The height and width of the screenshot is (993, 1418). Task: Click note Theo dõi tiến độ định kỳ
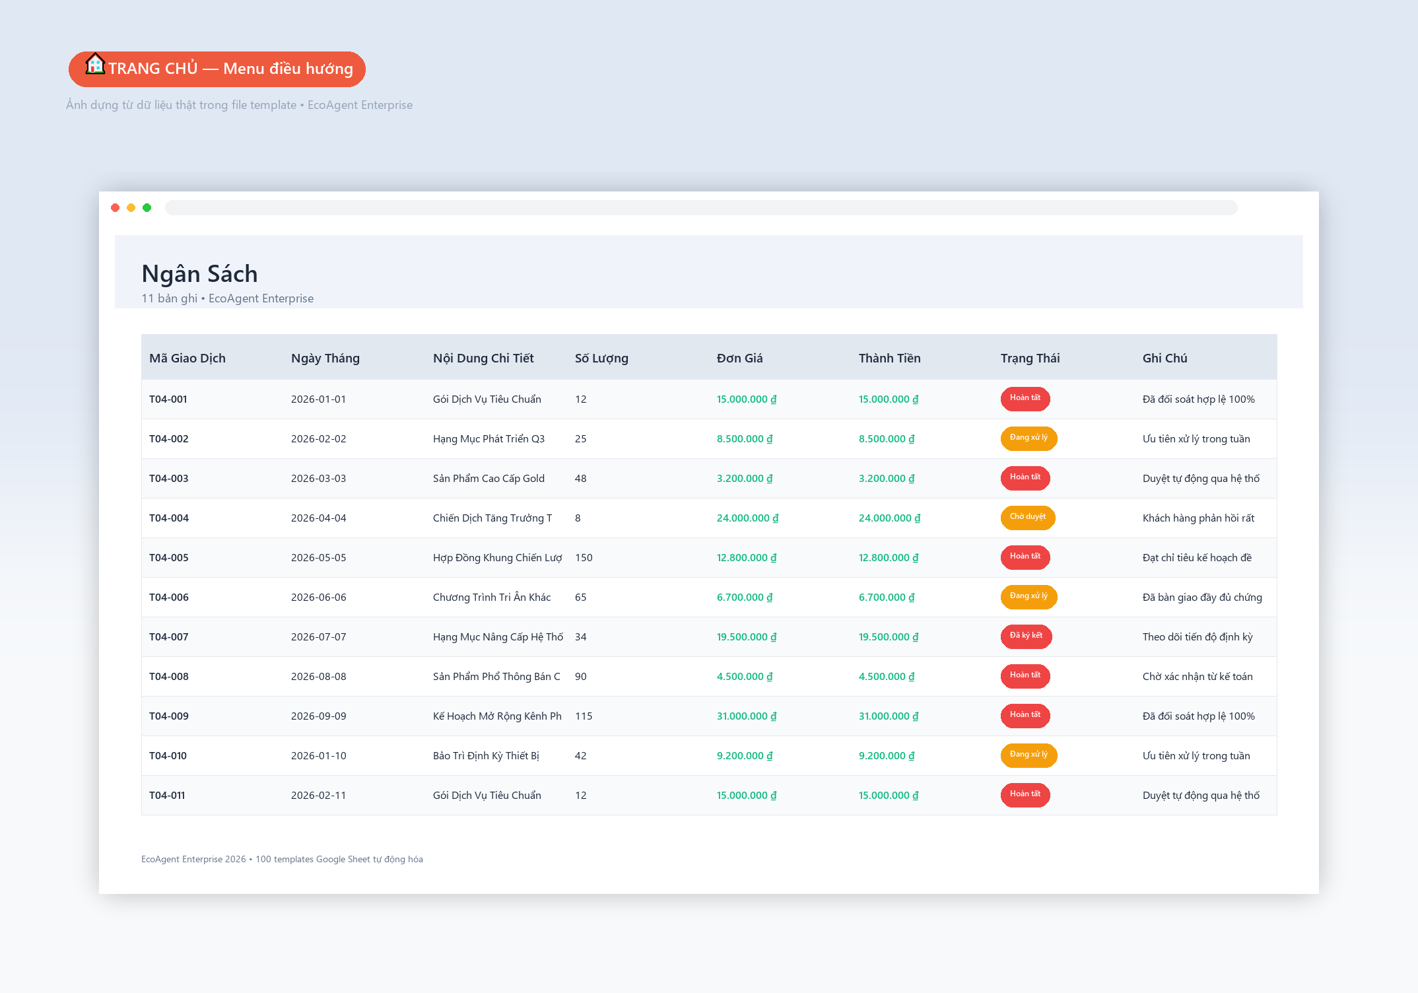click(1198, 636)
